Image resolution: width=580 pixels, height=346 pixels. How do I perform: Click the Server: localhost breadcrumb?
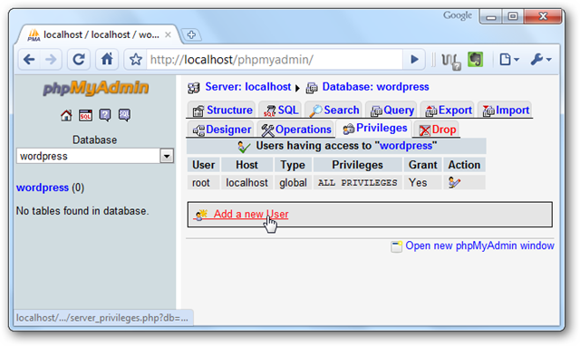click(247, 87)
